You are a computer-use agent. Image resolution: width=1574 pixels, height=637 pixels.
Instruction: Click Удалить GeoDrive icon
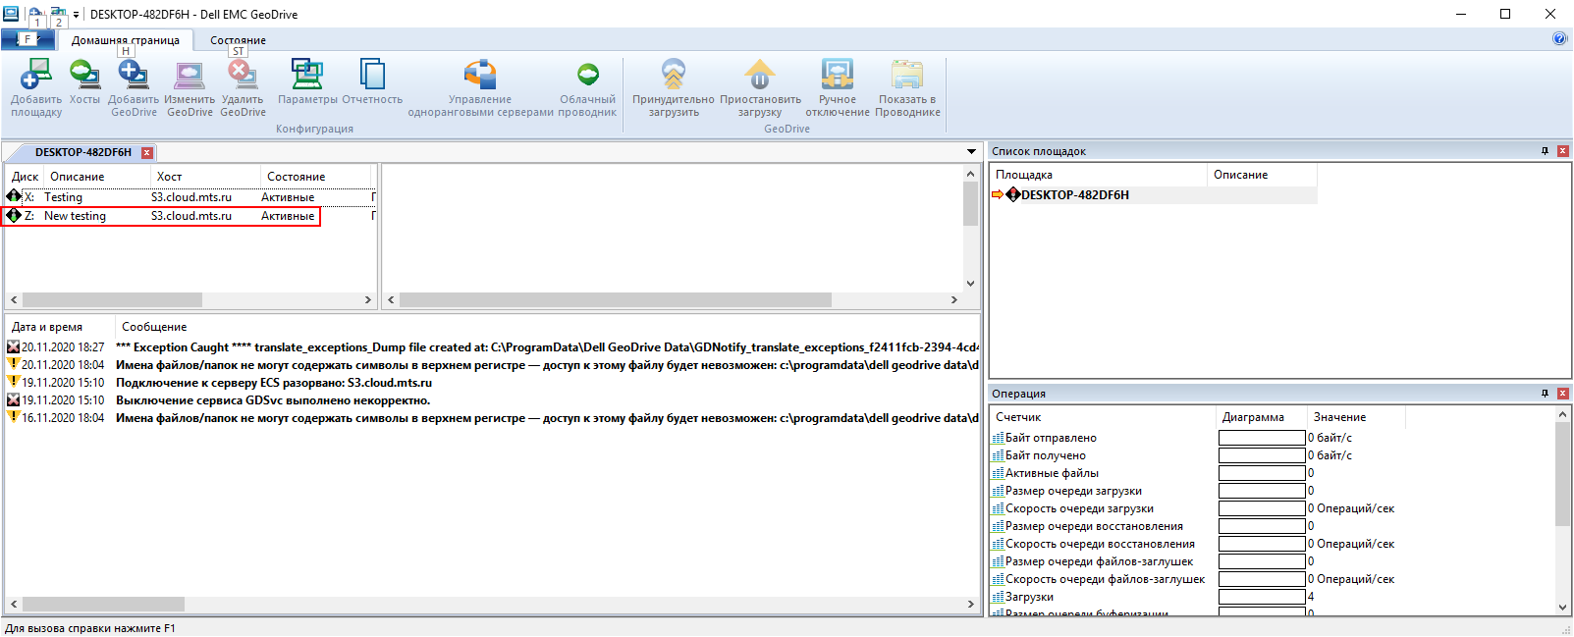[243, 76]
